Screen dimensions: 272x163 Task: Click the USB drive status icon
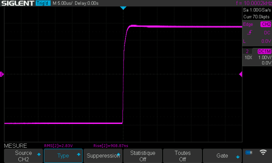click(x=249, y=152)
